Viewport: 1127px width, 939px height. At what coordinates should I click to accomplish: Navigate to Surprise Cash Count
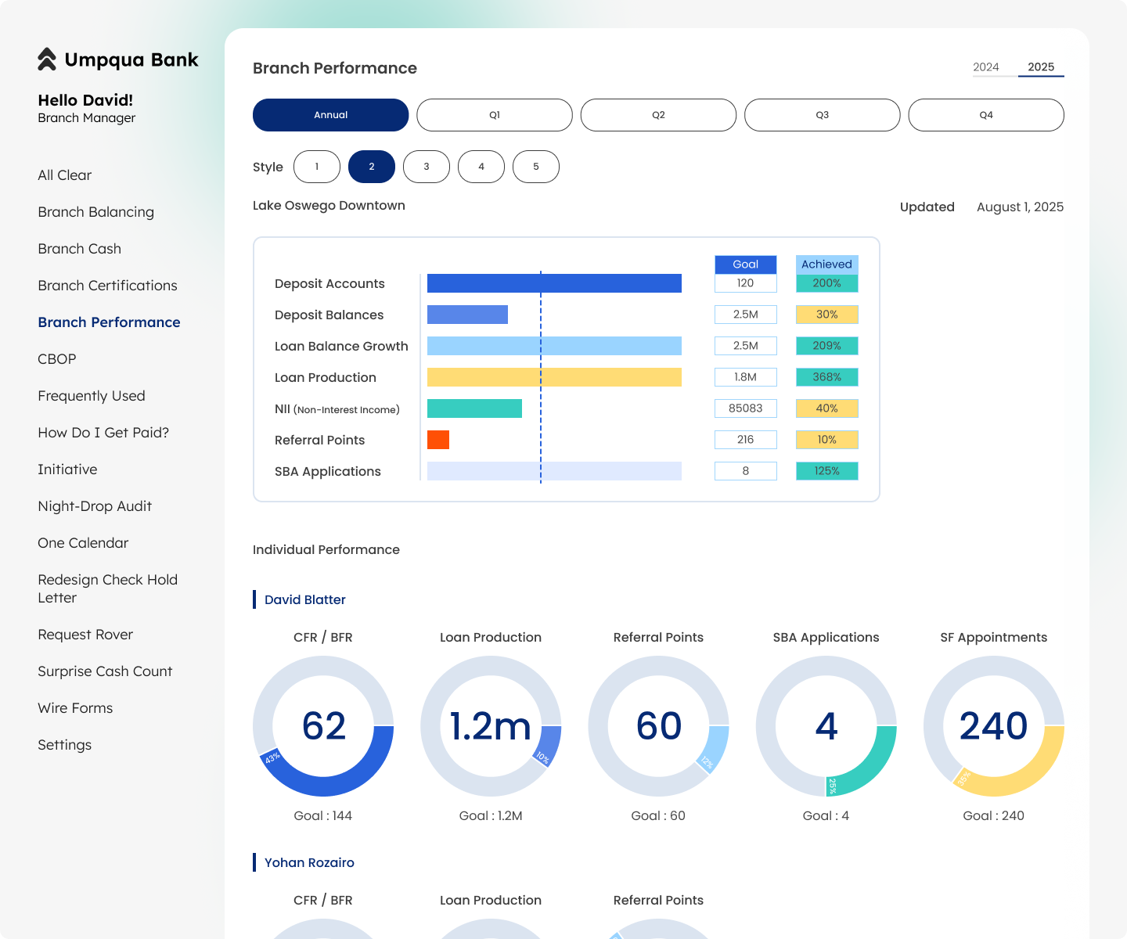[105, 671]
